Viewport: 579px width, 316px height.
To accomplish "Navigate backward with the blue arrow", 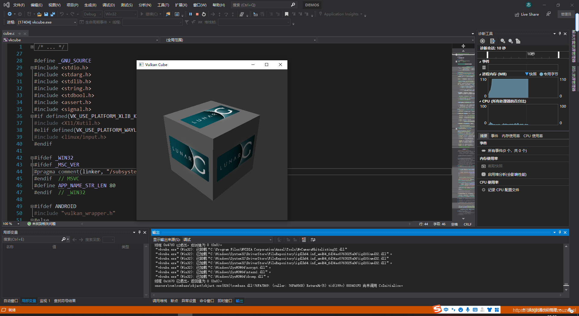I will tap(10, 14).
